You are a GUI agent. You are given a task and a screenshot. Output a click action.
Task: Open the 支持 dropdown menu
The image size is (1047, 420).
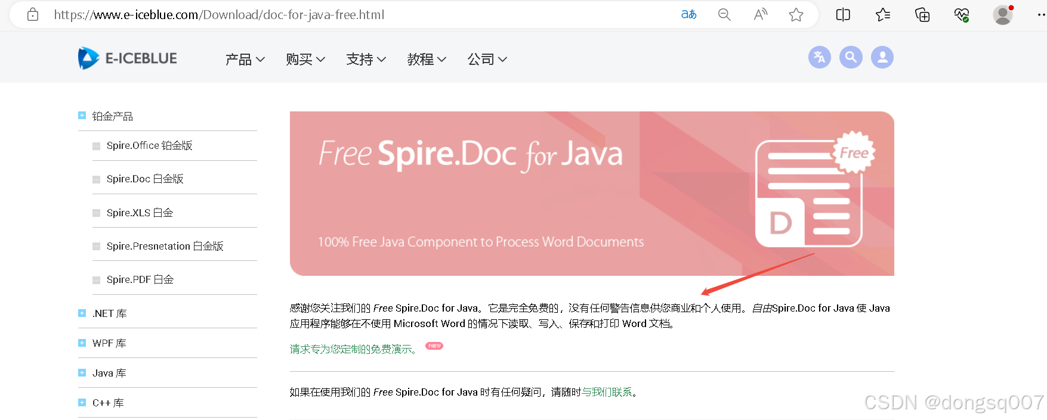click(366, 59)
